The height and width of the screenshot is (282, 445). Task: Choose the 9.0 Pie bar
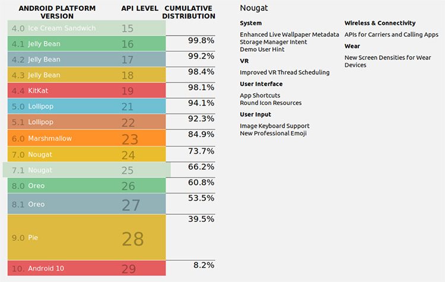coord(87,237)
